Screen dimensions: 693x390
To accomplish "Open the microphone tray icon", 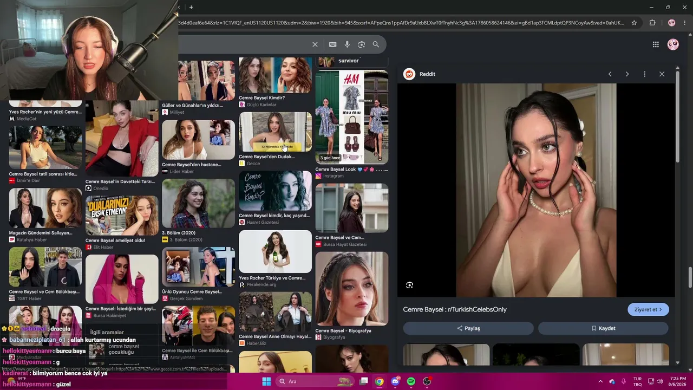I will click(x=624, y=381).
